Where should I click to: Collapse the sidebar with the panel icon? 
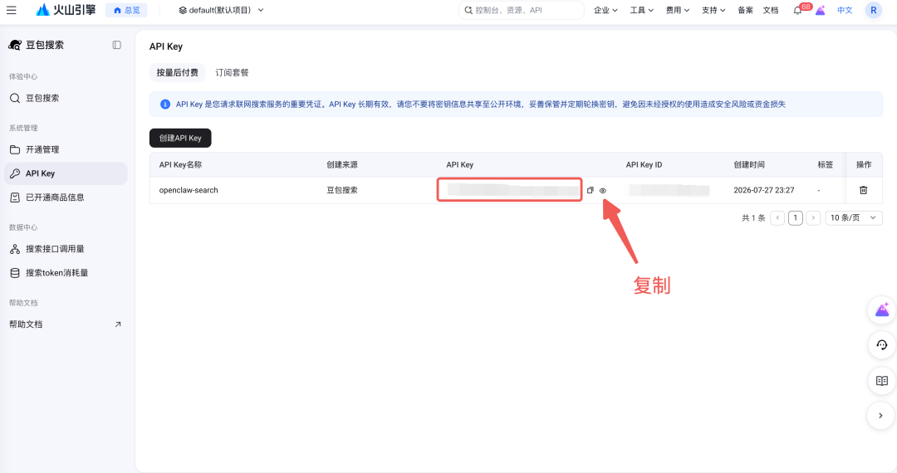(117, 45)
